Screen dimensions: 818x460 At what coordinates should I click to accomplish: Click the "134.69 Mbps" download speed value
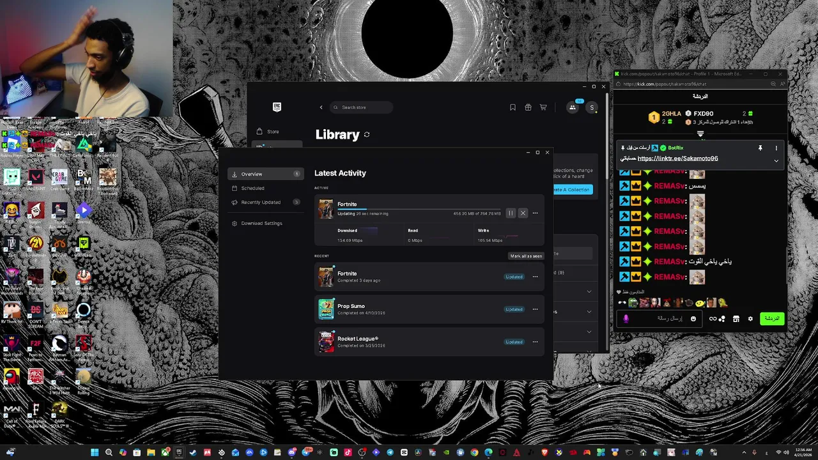pyautogui.click(x=350, y=240)
